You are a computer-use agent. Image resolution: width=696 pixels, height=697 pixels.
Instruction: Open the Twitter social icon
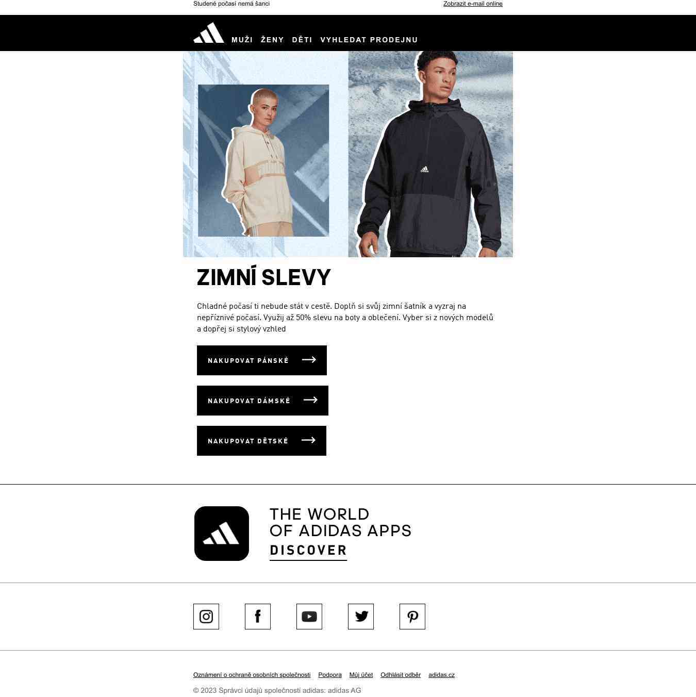click(x=361, y=617)
